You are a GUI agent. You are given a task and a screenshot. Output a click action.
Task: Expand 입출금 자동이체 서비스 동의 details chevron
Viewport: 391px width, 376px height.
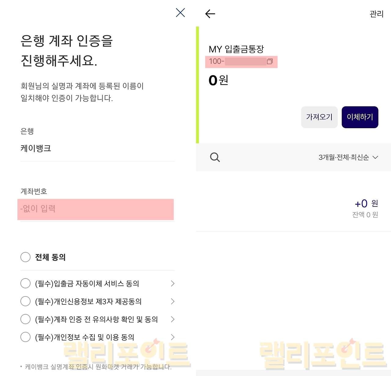[x=172, y=284]
